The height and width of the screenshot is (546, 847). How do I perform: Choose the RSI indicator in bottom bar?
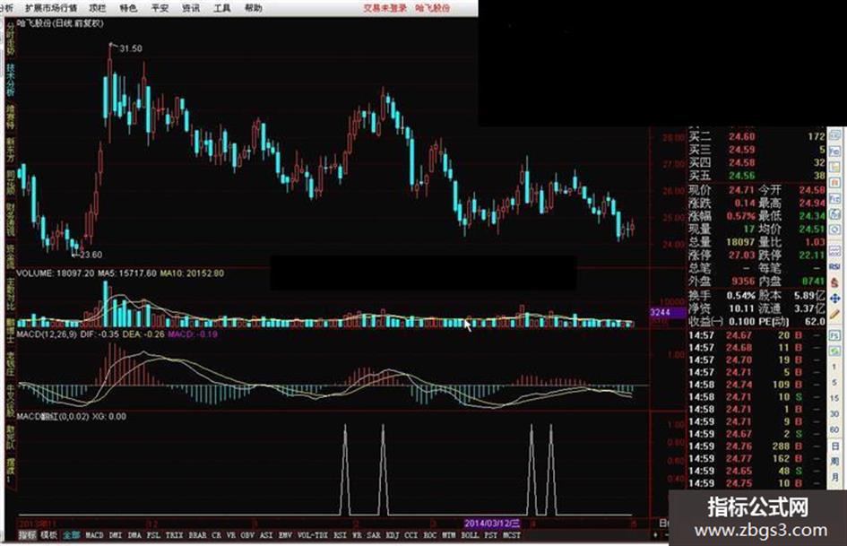coord(340,535)
